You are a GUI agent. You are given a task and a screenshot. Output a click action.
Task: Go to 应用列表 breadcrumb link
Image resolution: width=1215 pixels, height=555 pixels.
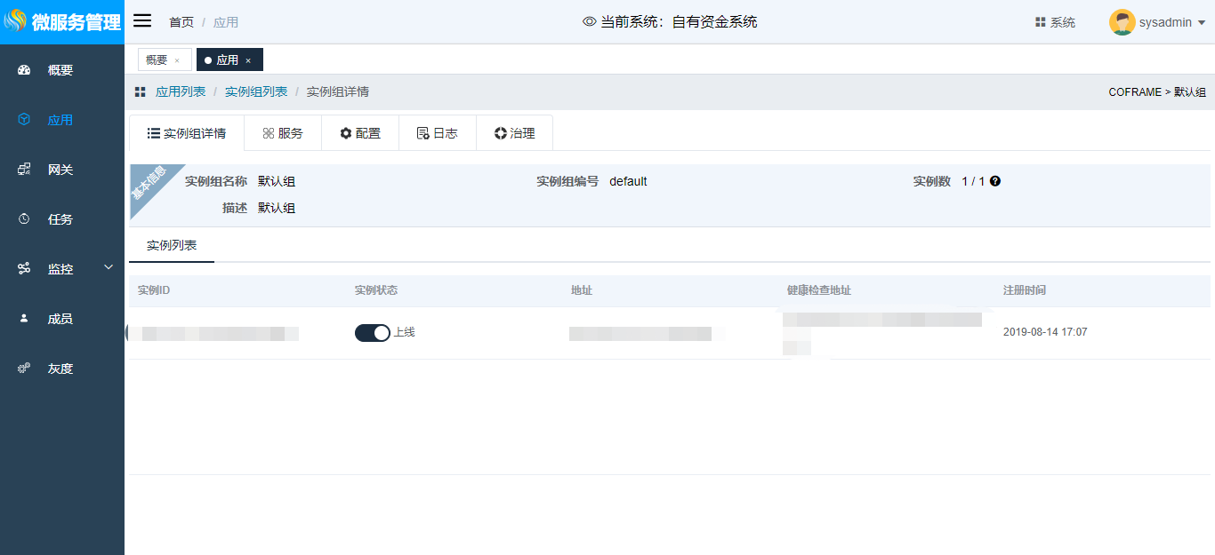pos(181,91)
